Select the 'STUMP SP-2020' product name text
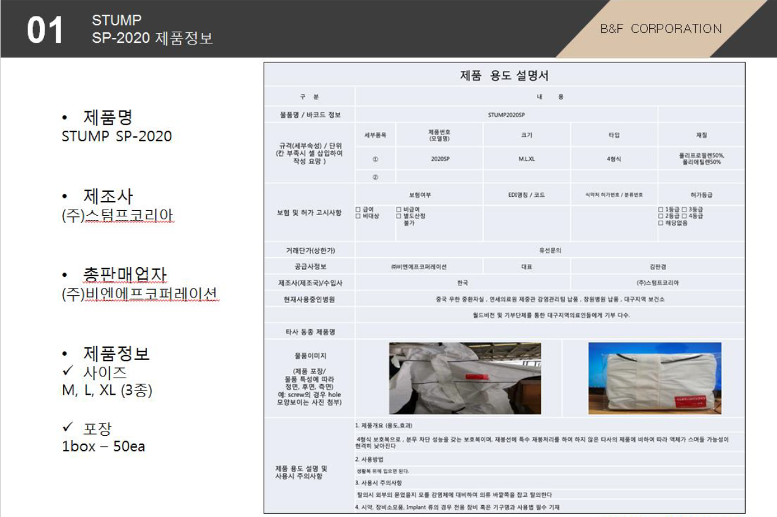The image size is (777, 517). click(117, 136)
